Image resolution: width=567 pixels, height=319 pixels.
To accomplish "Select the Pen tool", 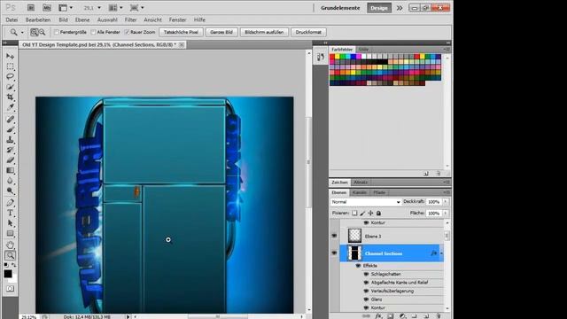I will coord(10,203).
